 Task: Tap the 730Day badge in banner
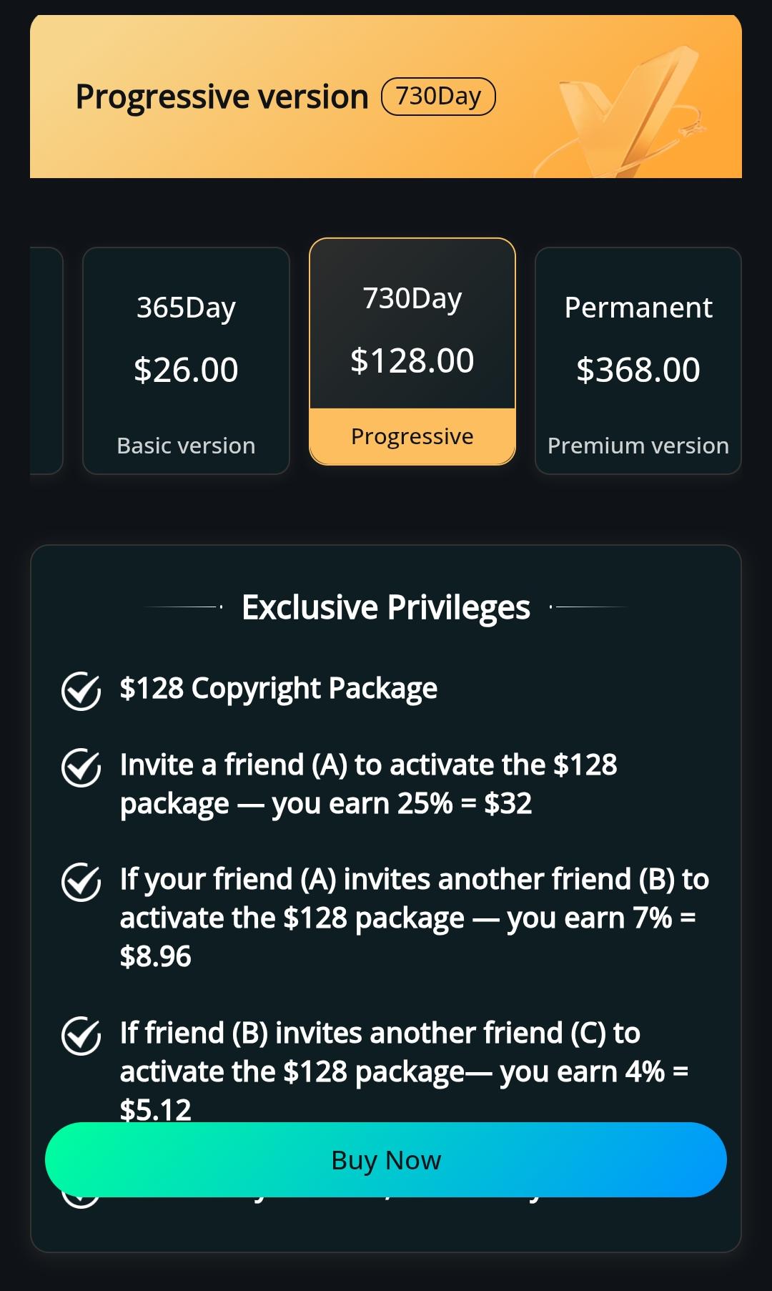(438, 97)
